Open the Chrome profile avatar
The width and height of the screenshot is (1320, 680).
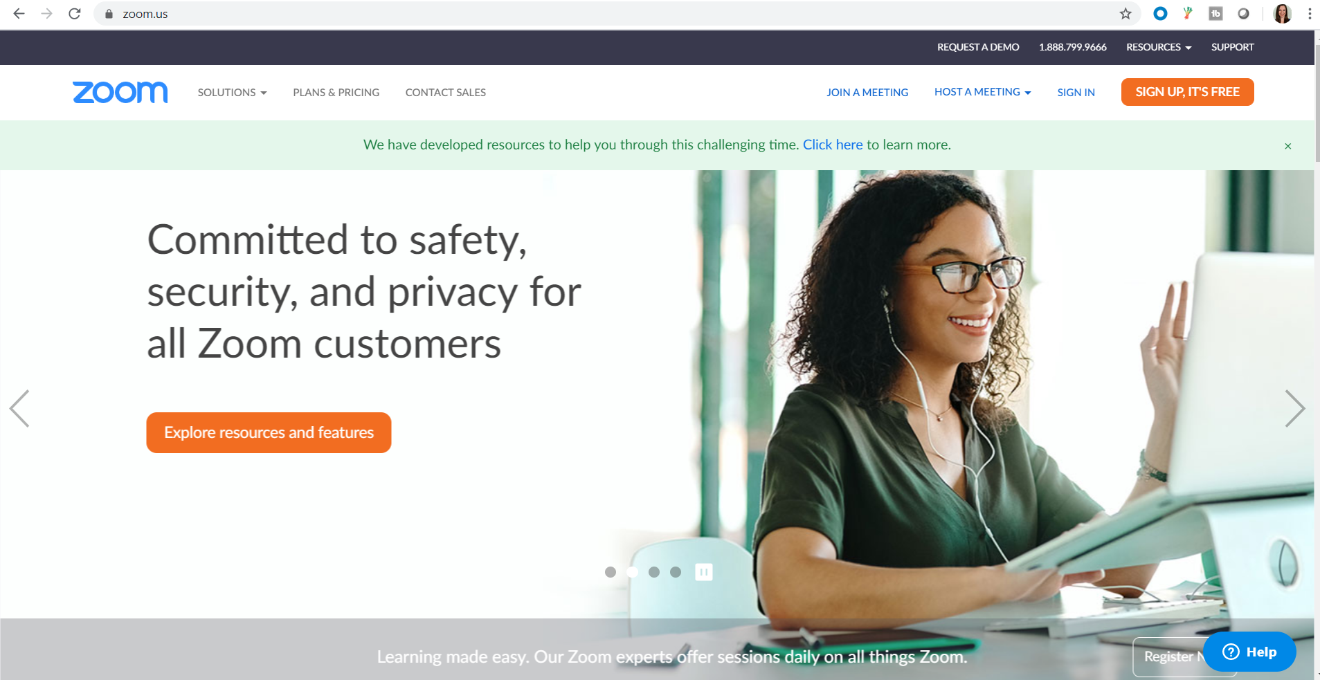pos(1283,13)
